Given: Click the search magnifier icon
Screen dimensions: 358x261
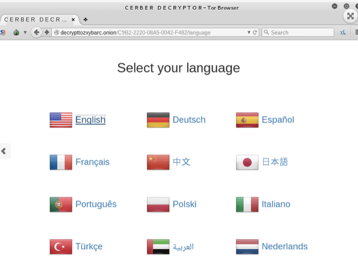Looking at the screenshot, I should [x=266, y=32].
